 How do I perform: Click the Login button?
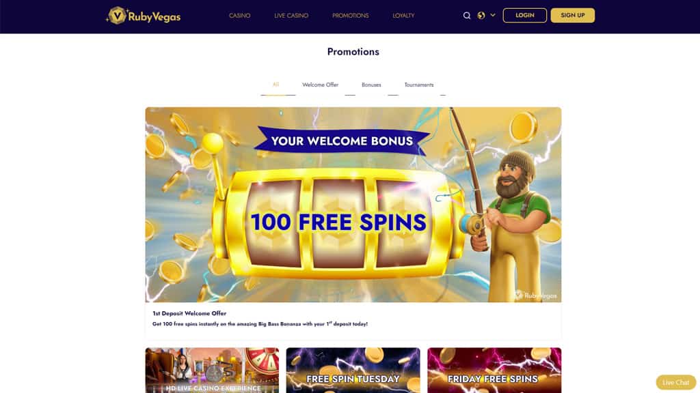(524, 15)
